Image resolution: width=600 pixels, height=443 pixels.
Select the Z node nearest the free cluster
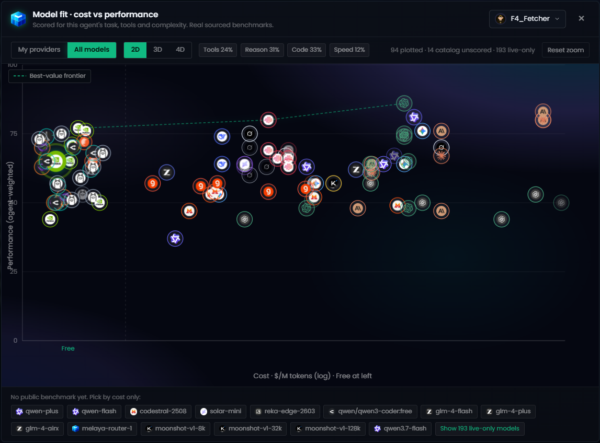pos(167,172)
